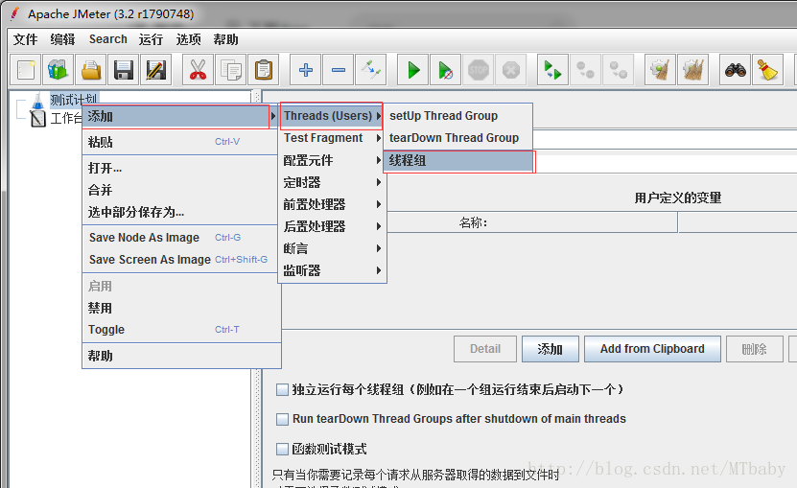Start test without pauses icon
The height and width of the screenshot is (488, 797).
click(x=446, y=70)
